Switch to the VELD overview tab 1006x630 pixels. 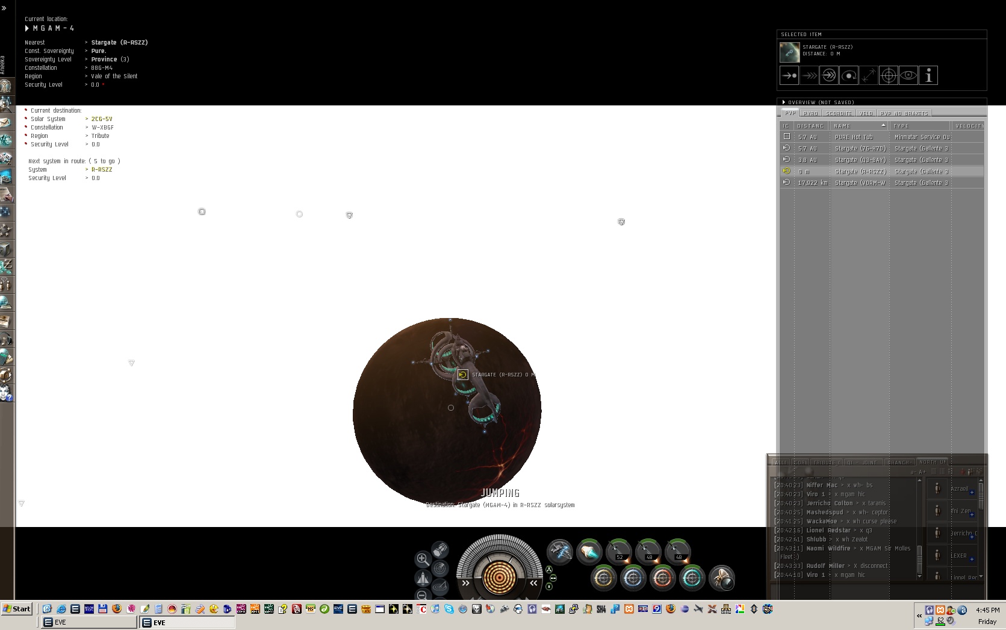tap(866, 113)
